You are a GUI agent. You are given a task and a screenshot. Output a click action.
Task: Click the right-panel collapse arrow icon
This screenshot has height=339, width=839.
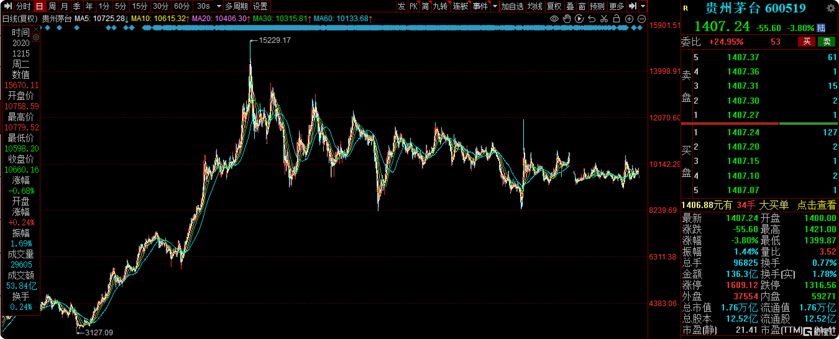pos(632,6)
